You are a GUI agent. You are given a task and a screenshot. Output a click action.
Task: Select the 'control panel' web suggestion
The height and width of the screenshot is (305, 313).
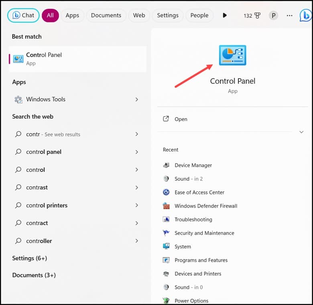78,152
